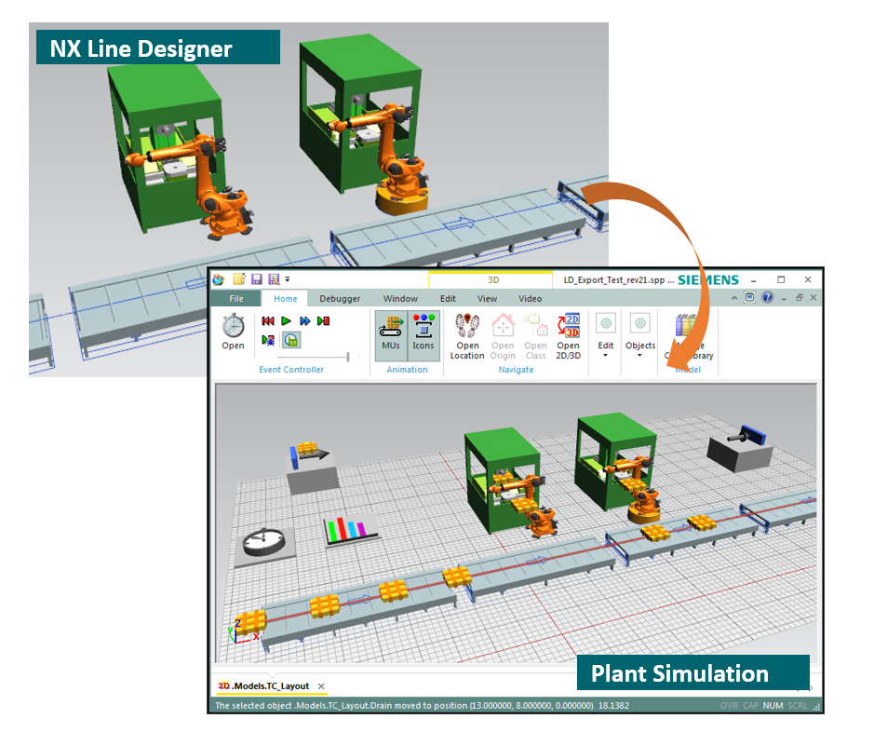This screenshot has width=874, height=746.
Task: Open the File tab
Action: click(236, 299)
